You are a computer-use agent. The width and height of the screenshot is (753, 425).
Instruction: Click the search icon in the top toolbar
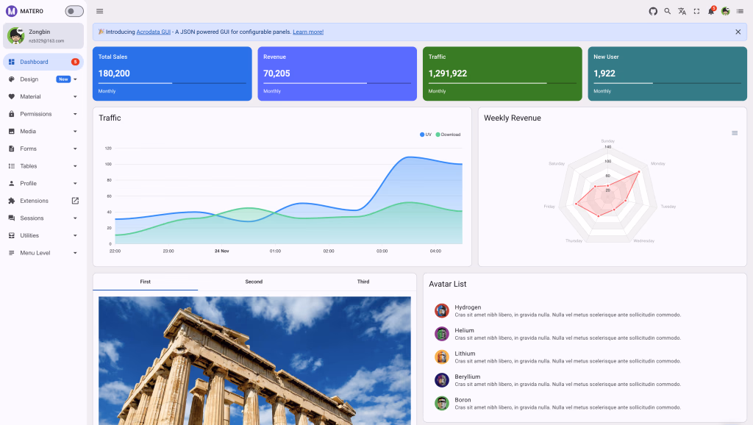667,11
